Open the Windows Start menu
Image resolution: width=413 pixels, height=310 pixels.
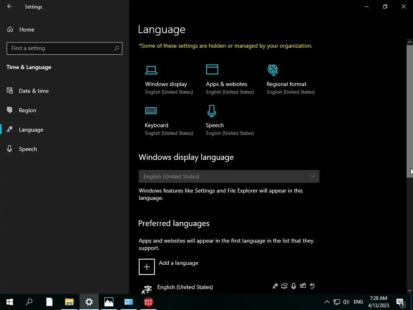click(10, 302)
